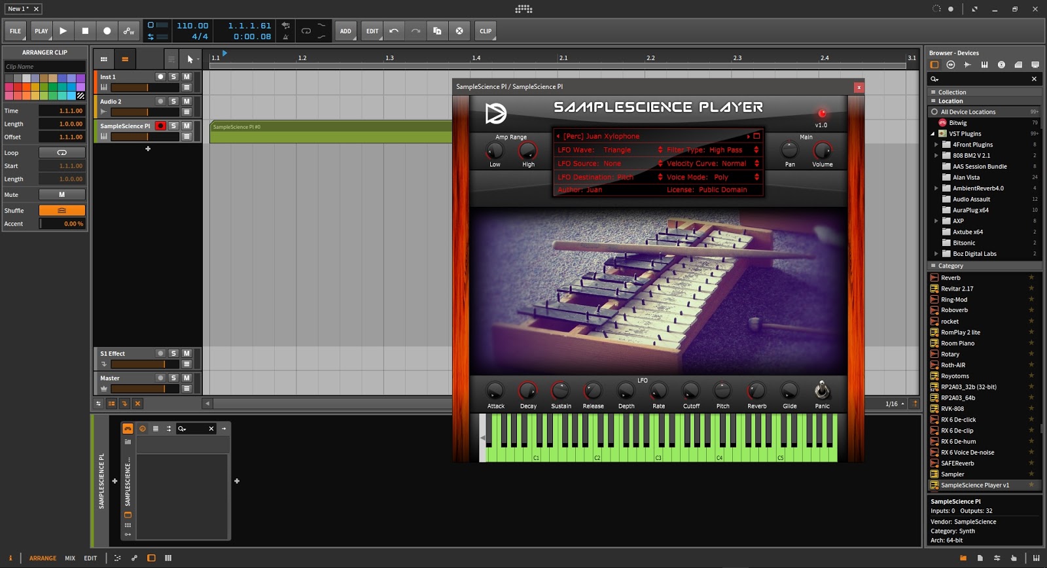
Task: Switch to clip launcher grid view icon
Action: click(x=103, y=59)
